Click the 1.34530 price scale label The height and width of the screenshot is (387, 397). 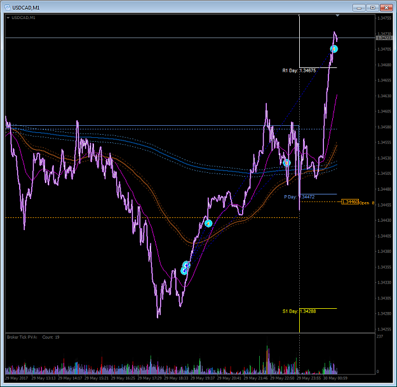pos(384,158)
